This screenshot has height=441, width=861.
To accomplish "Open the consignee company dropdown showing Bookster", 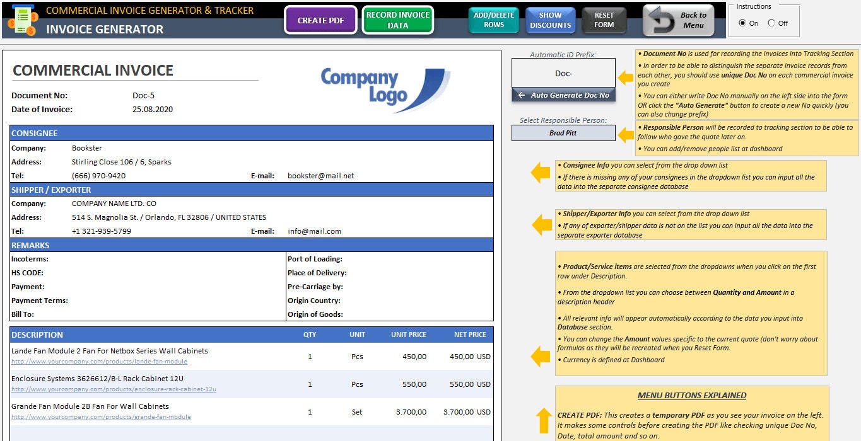I will pyautogui.click(x=87, y=148).
